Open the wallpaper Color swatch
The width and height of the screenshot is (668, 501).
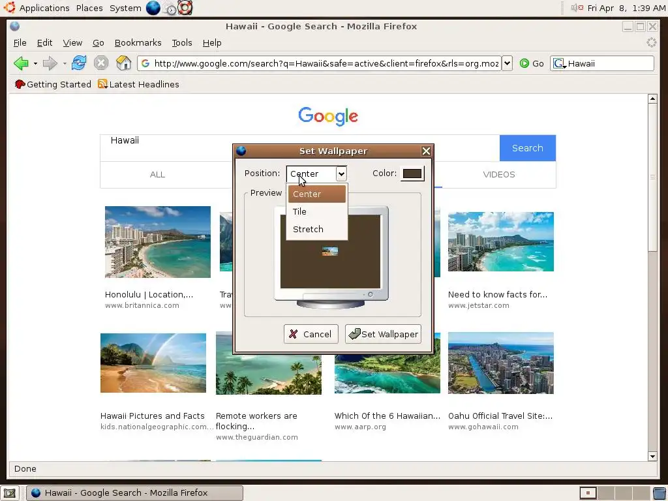point(412,174)
